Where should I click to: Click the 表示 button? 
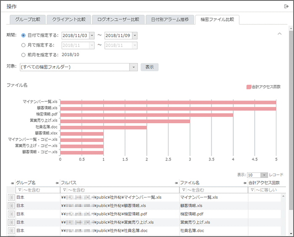tap(150, 67)
